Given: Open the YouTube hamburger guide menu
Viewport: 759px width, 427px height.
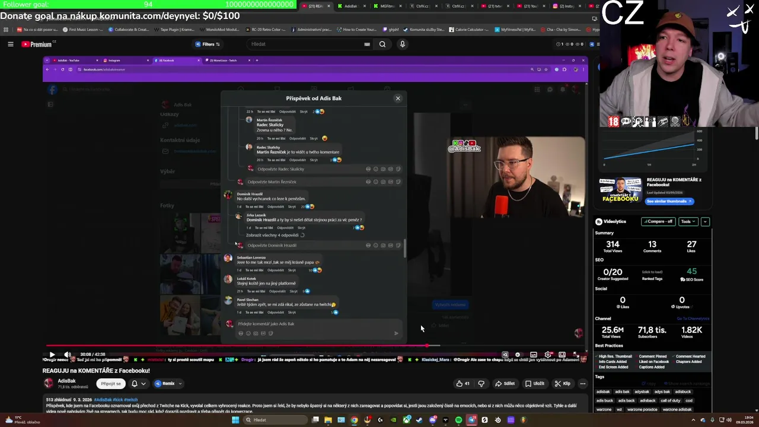Looking at the screenshot, I should (x=10, y=44).
